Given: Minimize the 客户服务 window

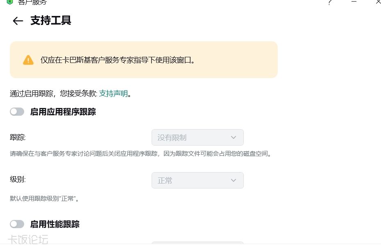Looking at the screenshot, I should (x=354, y=2).
